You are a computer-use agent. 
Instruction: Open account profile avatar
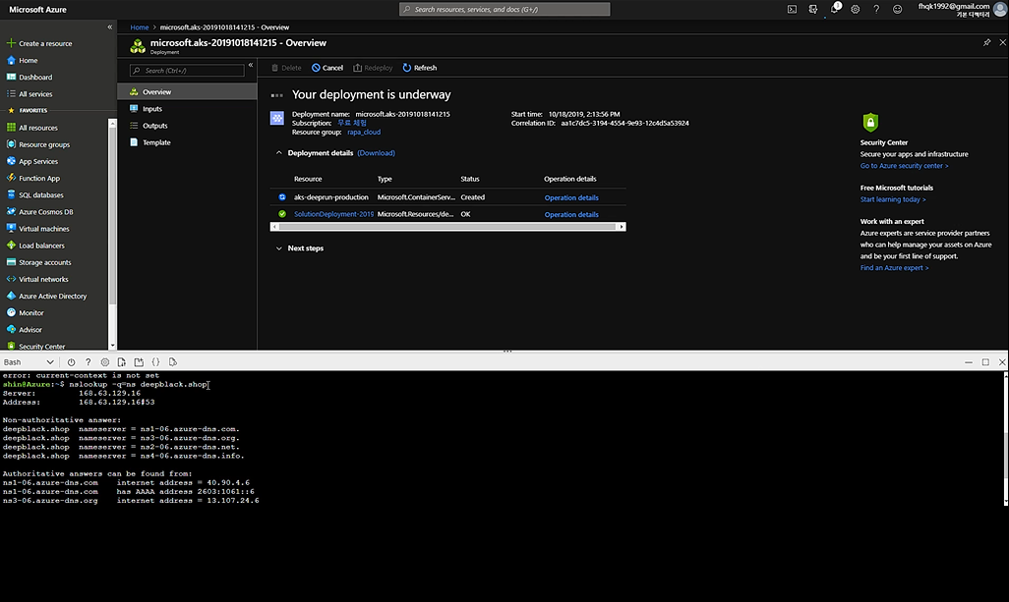point(999,9)
